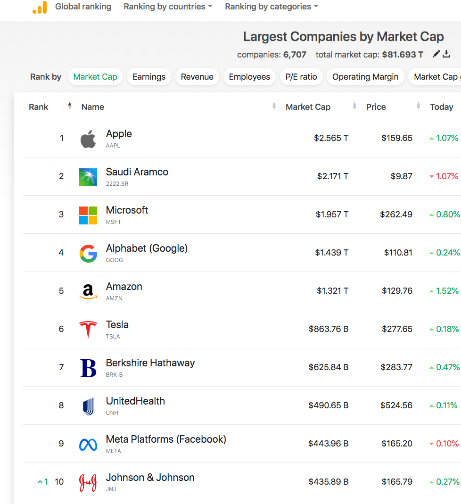Sort table by the Name column arrows
The width and height of the screenshot is (461, 504).
click(x=274, y=106)
